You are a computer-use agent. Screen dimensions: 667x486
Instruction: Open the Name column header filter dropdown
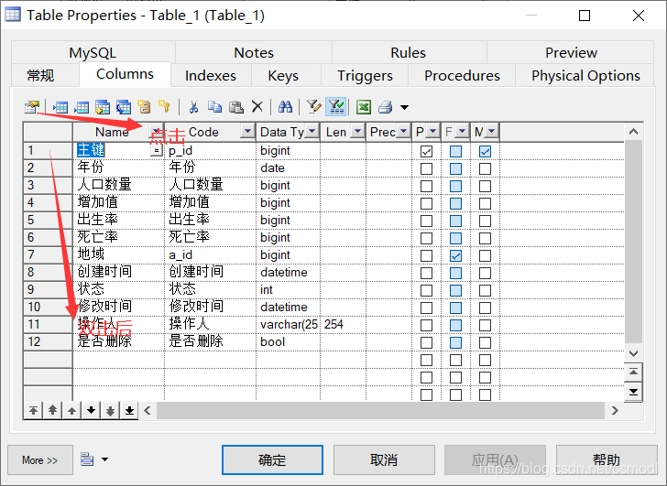coord(156,132)
